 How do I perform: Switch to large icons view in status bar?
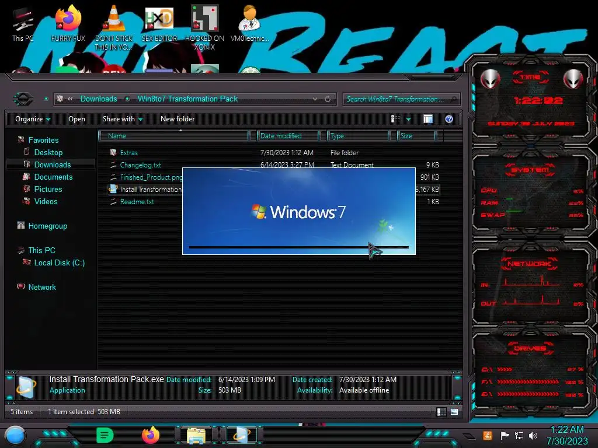tap(454, 412)
